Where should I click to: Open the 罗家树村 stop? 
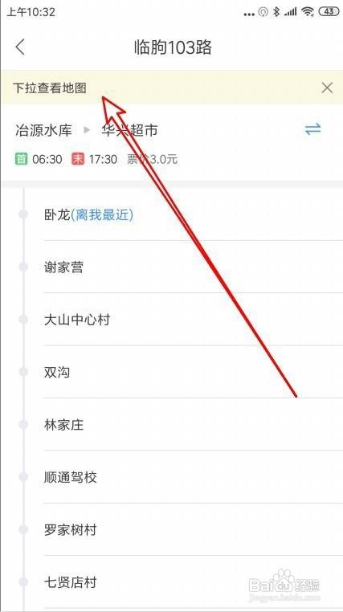point(193,529)
